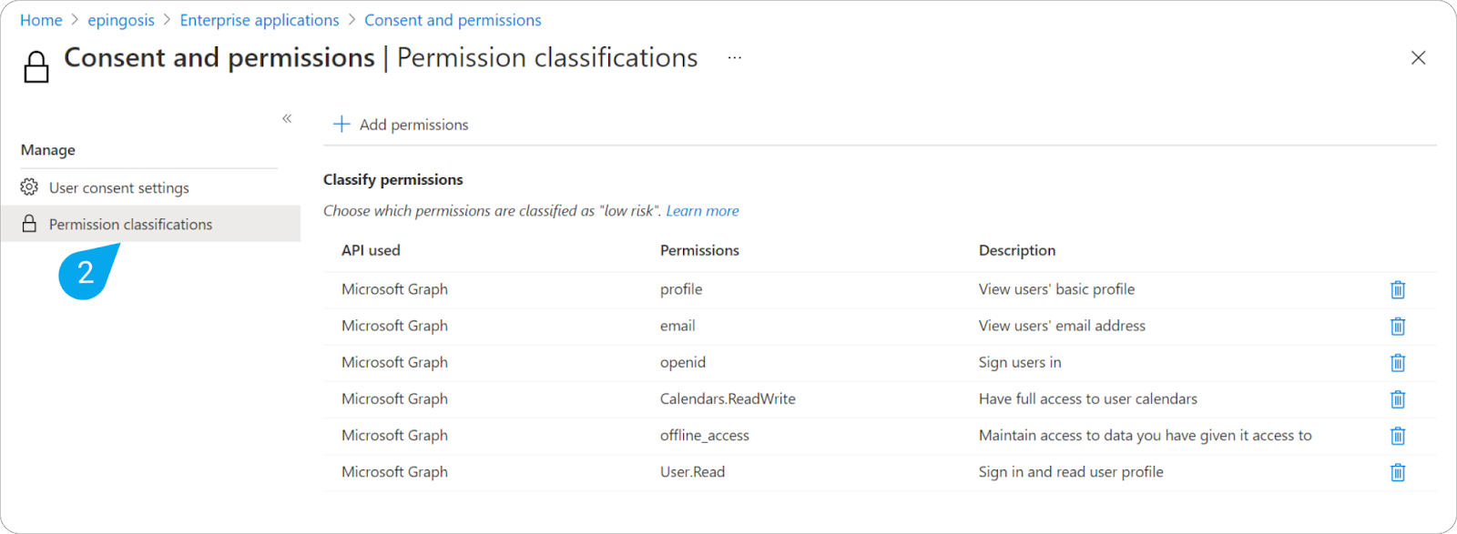Click Consent and permissions breadcrumb
This screenshot has height=534, width=1457.
coord(453,20)
